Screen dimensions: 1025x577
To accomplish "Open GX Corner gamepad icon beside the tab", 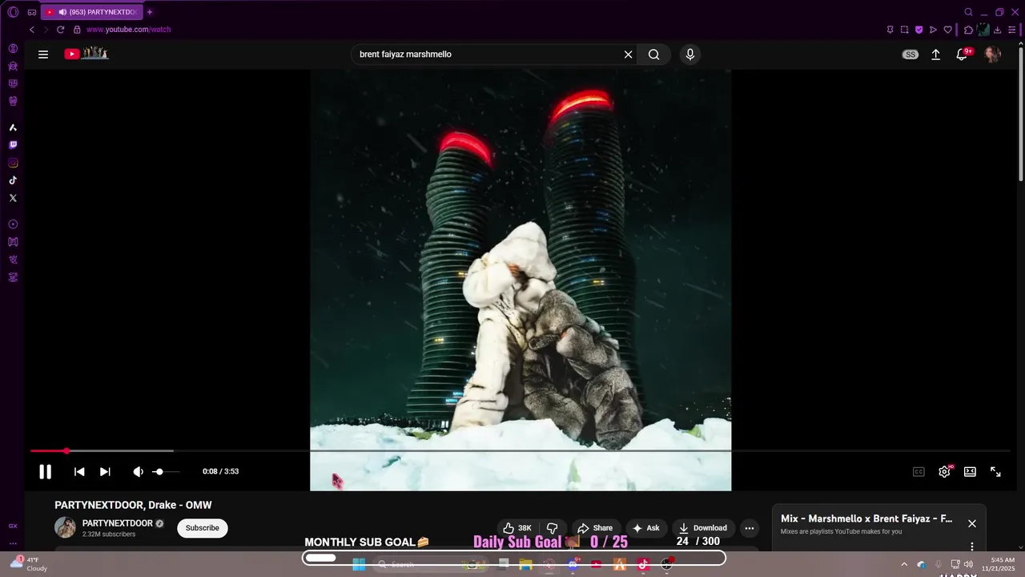I will [32, 12].
